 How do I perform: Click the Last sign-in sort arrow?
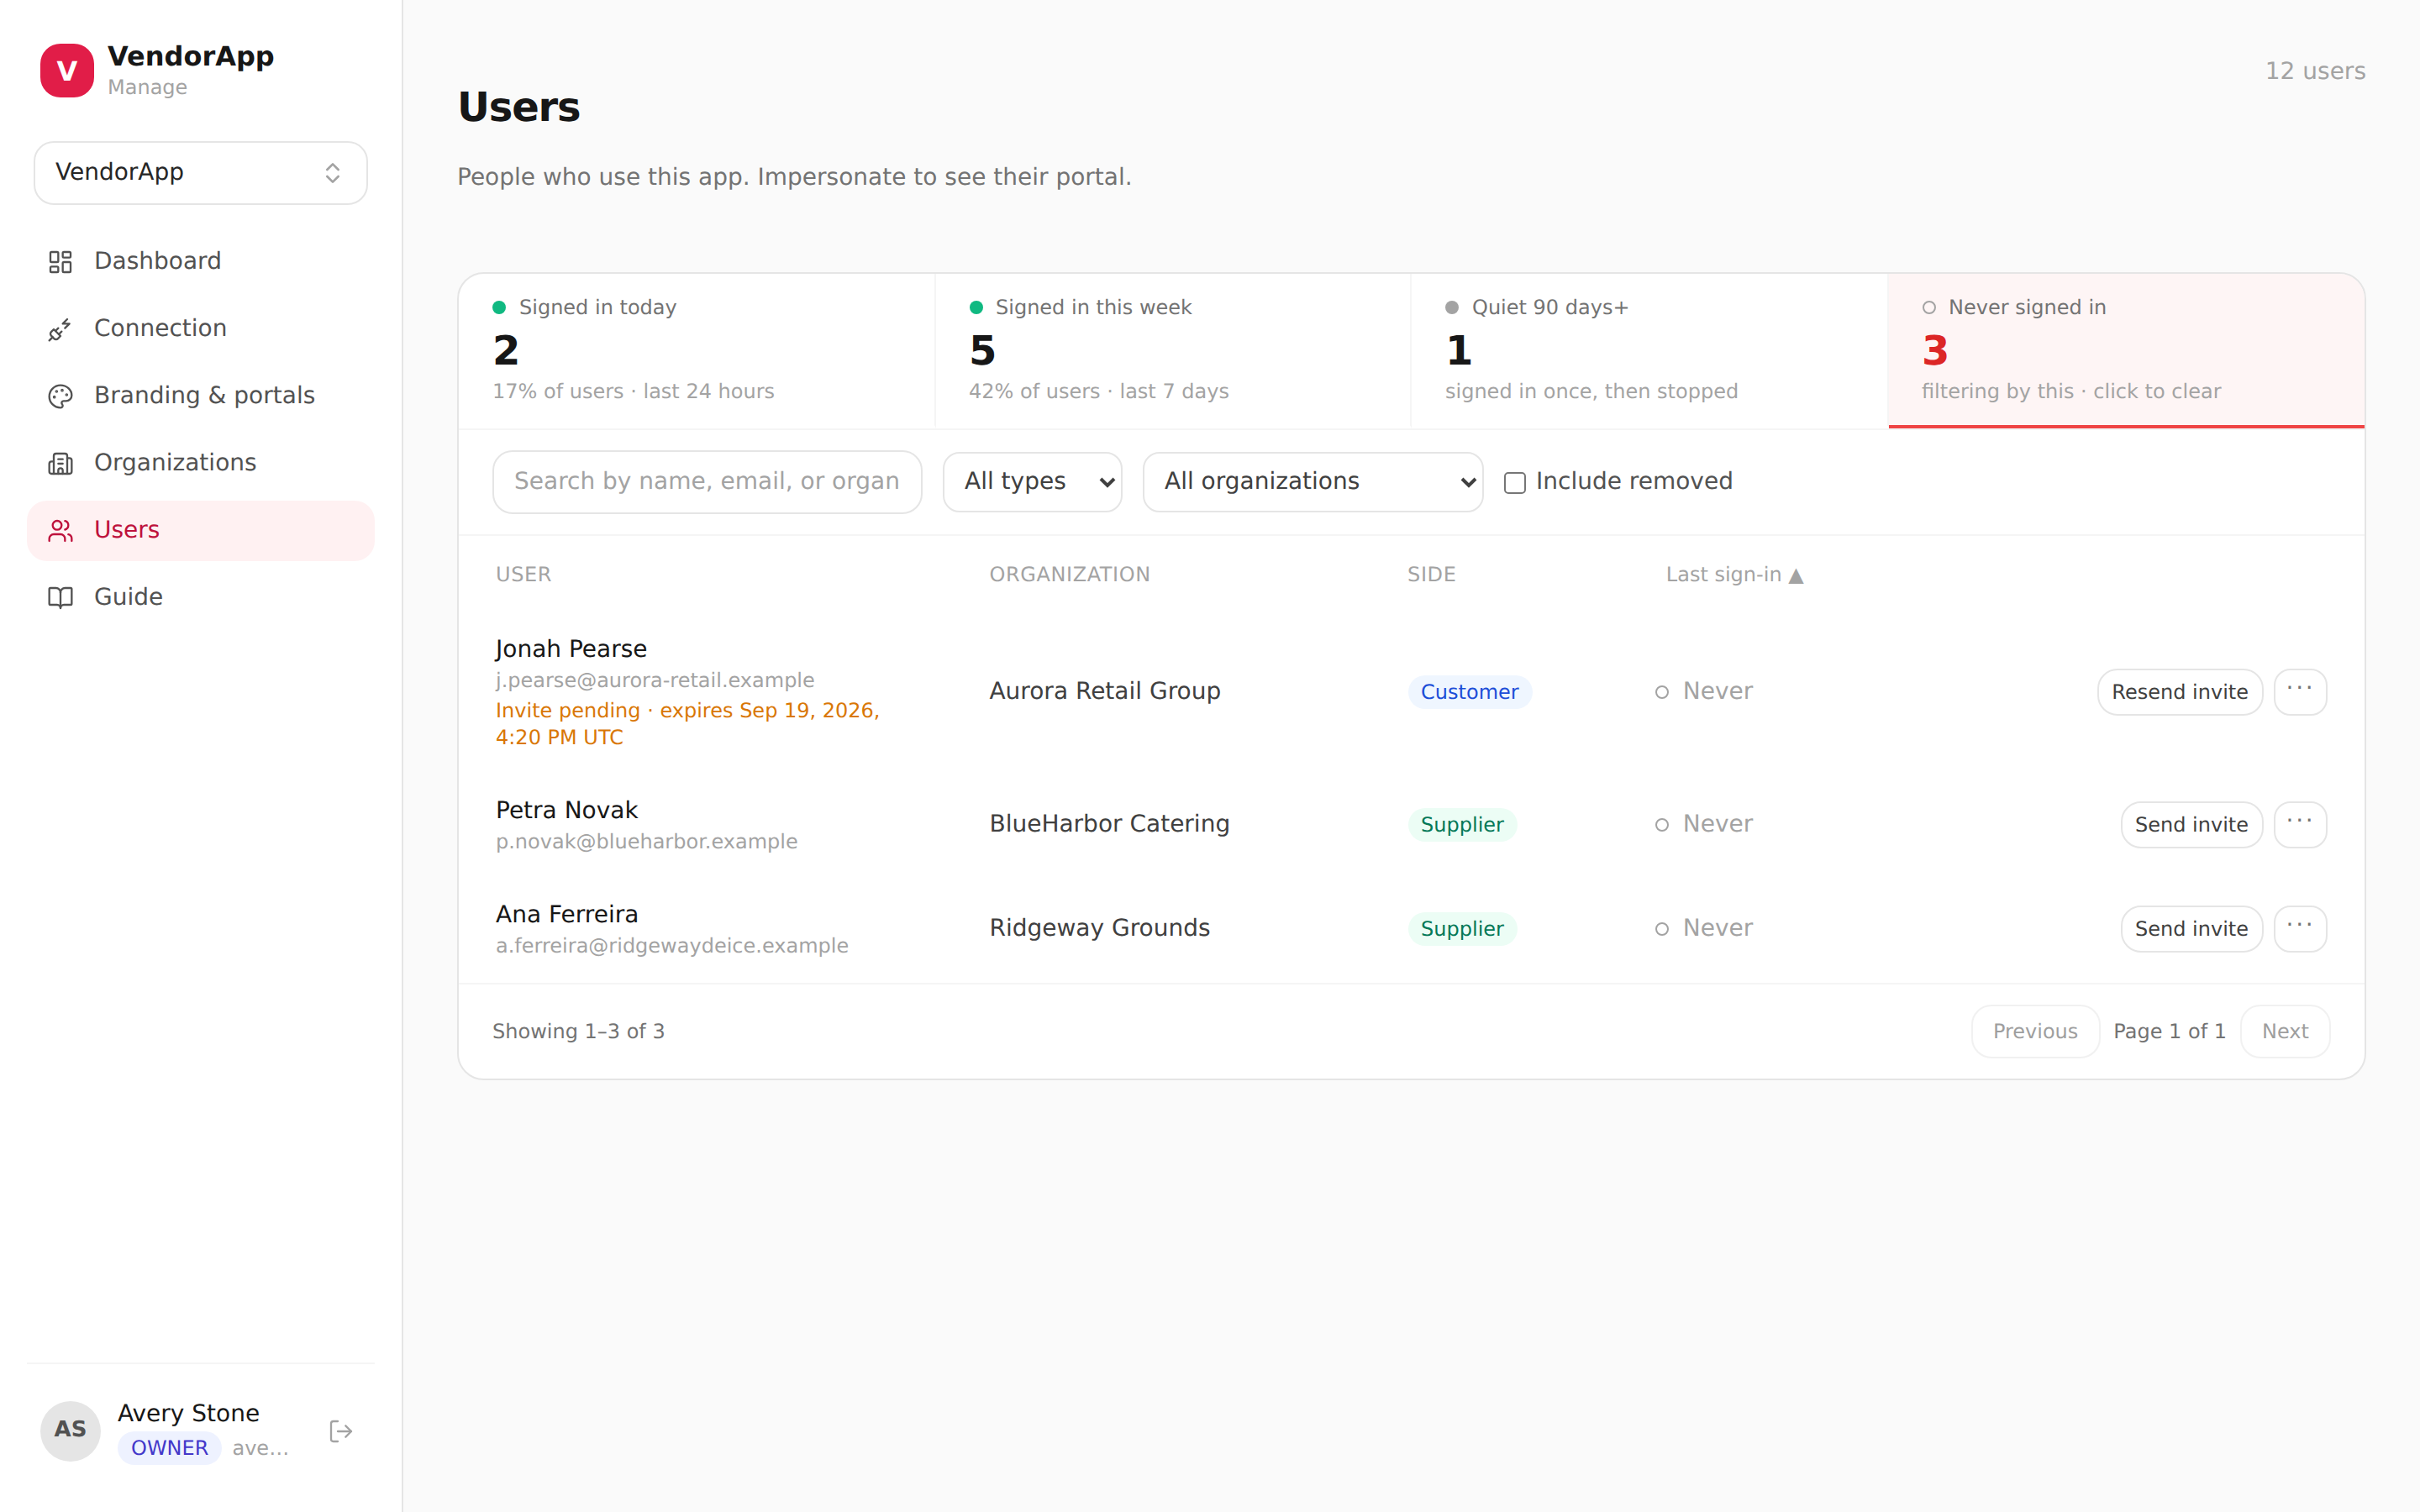click(x=1796, y=576)
